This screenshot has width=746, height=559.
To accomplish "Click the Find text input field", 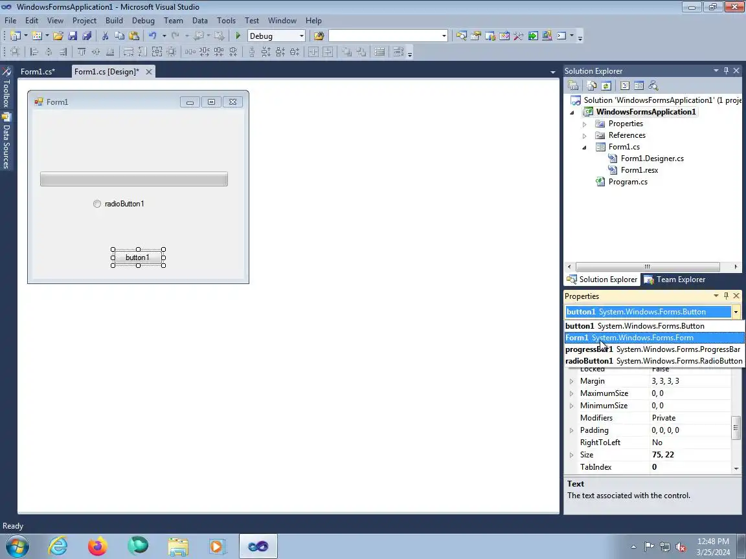I will (x=385, y=36).
